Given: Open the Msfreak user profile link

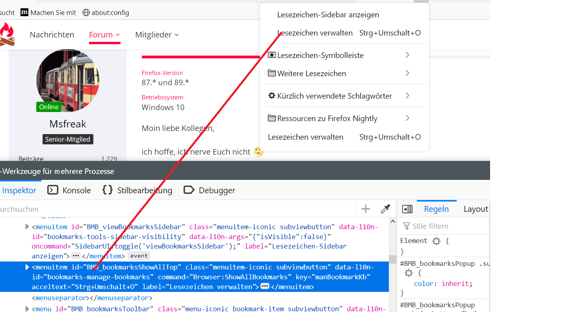Looking at the screenshot, I should click(x=68, y=124).
